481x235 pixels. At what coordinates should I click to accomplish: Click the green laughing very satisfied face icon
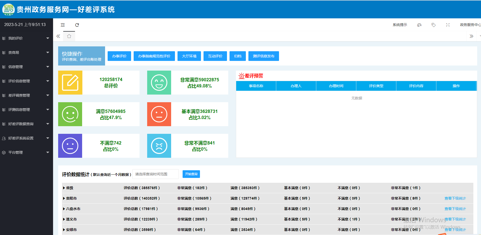pos(159,83)
